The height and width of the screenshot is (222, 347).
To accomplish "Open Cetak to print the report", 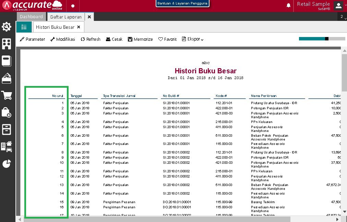I will [114, 39].
